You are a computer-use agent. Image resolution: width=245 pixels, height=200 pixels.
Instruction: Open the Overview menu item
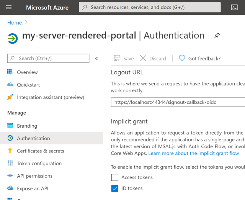[27, 72]
